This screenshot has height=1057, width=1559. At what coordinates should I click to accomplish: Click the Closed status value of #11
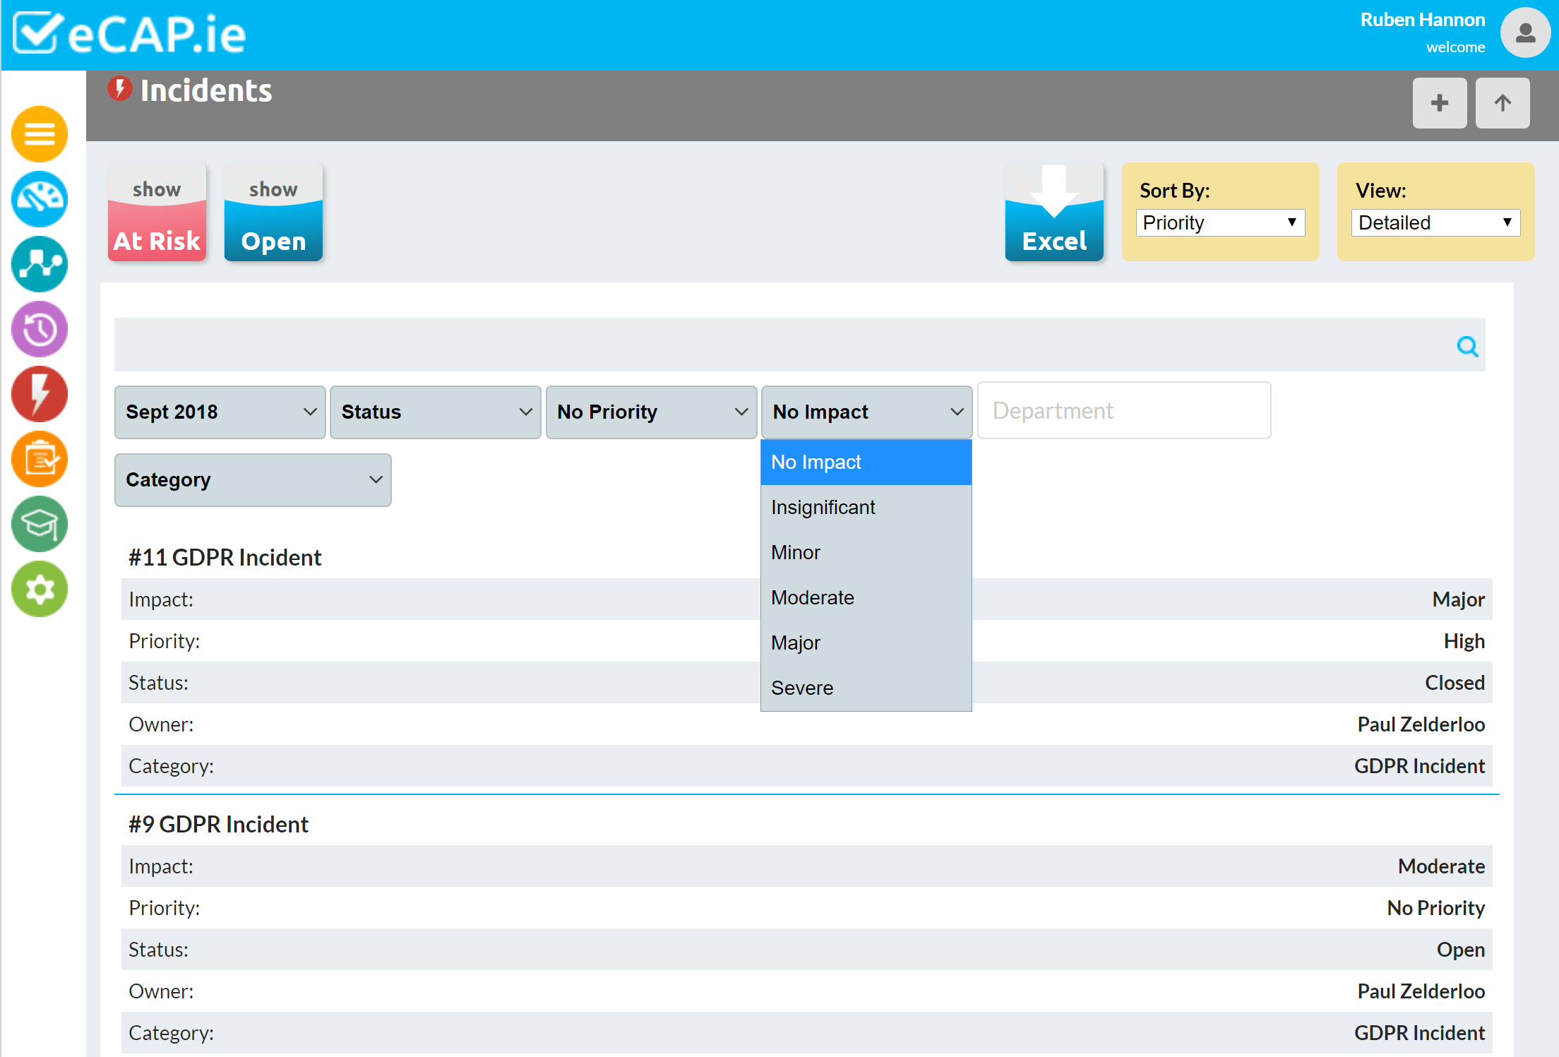(1455, 683)
